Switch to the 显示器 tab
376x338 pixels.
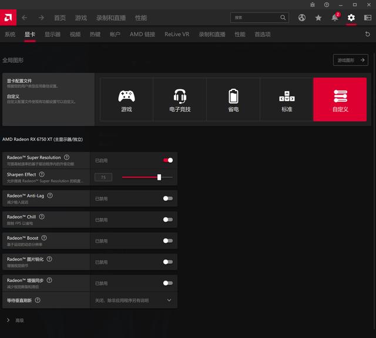[x=52, y=34]
